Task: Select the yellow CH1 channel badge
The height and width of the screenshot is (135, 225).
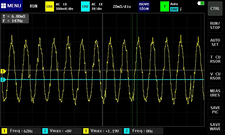Action: [49, 6]
